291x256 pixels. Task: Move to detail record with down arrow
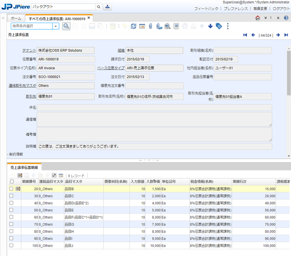210,26
